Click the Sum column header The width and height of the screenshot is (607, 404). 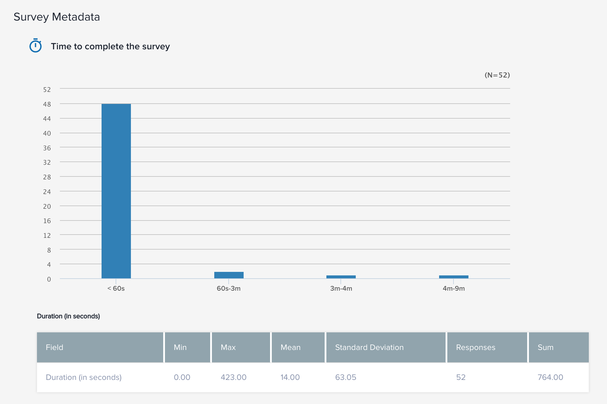(x=545, y=347)
